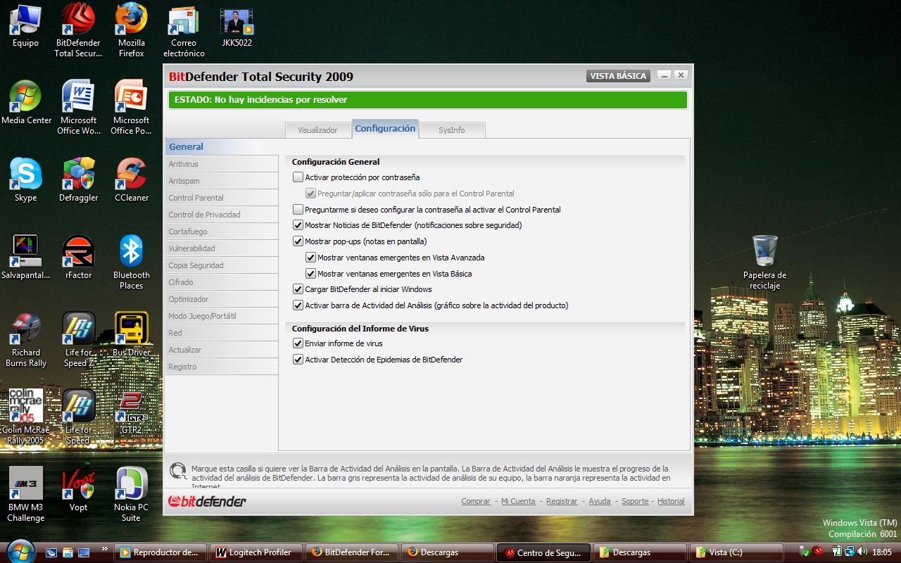Open Microsoft Office PowerPoint shortcut

click(131, 107)
